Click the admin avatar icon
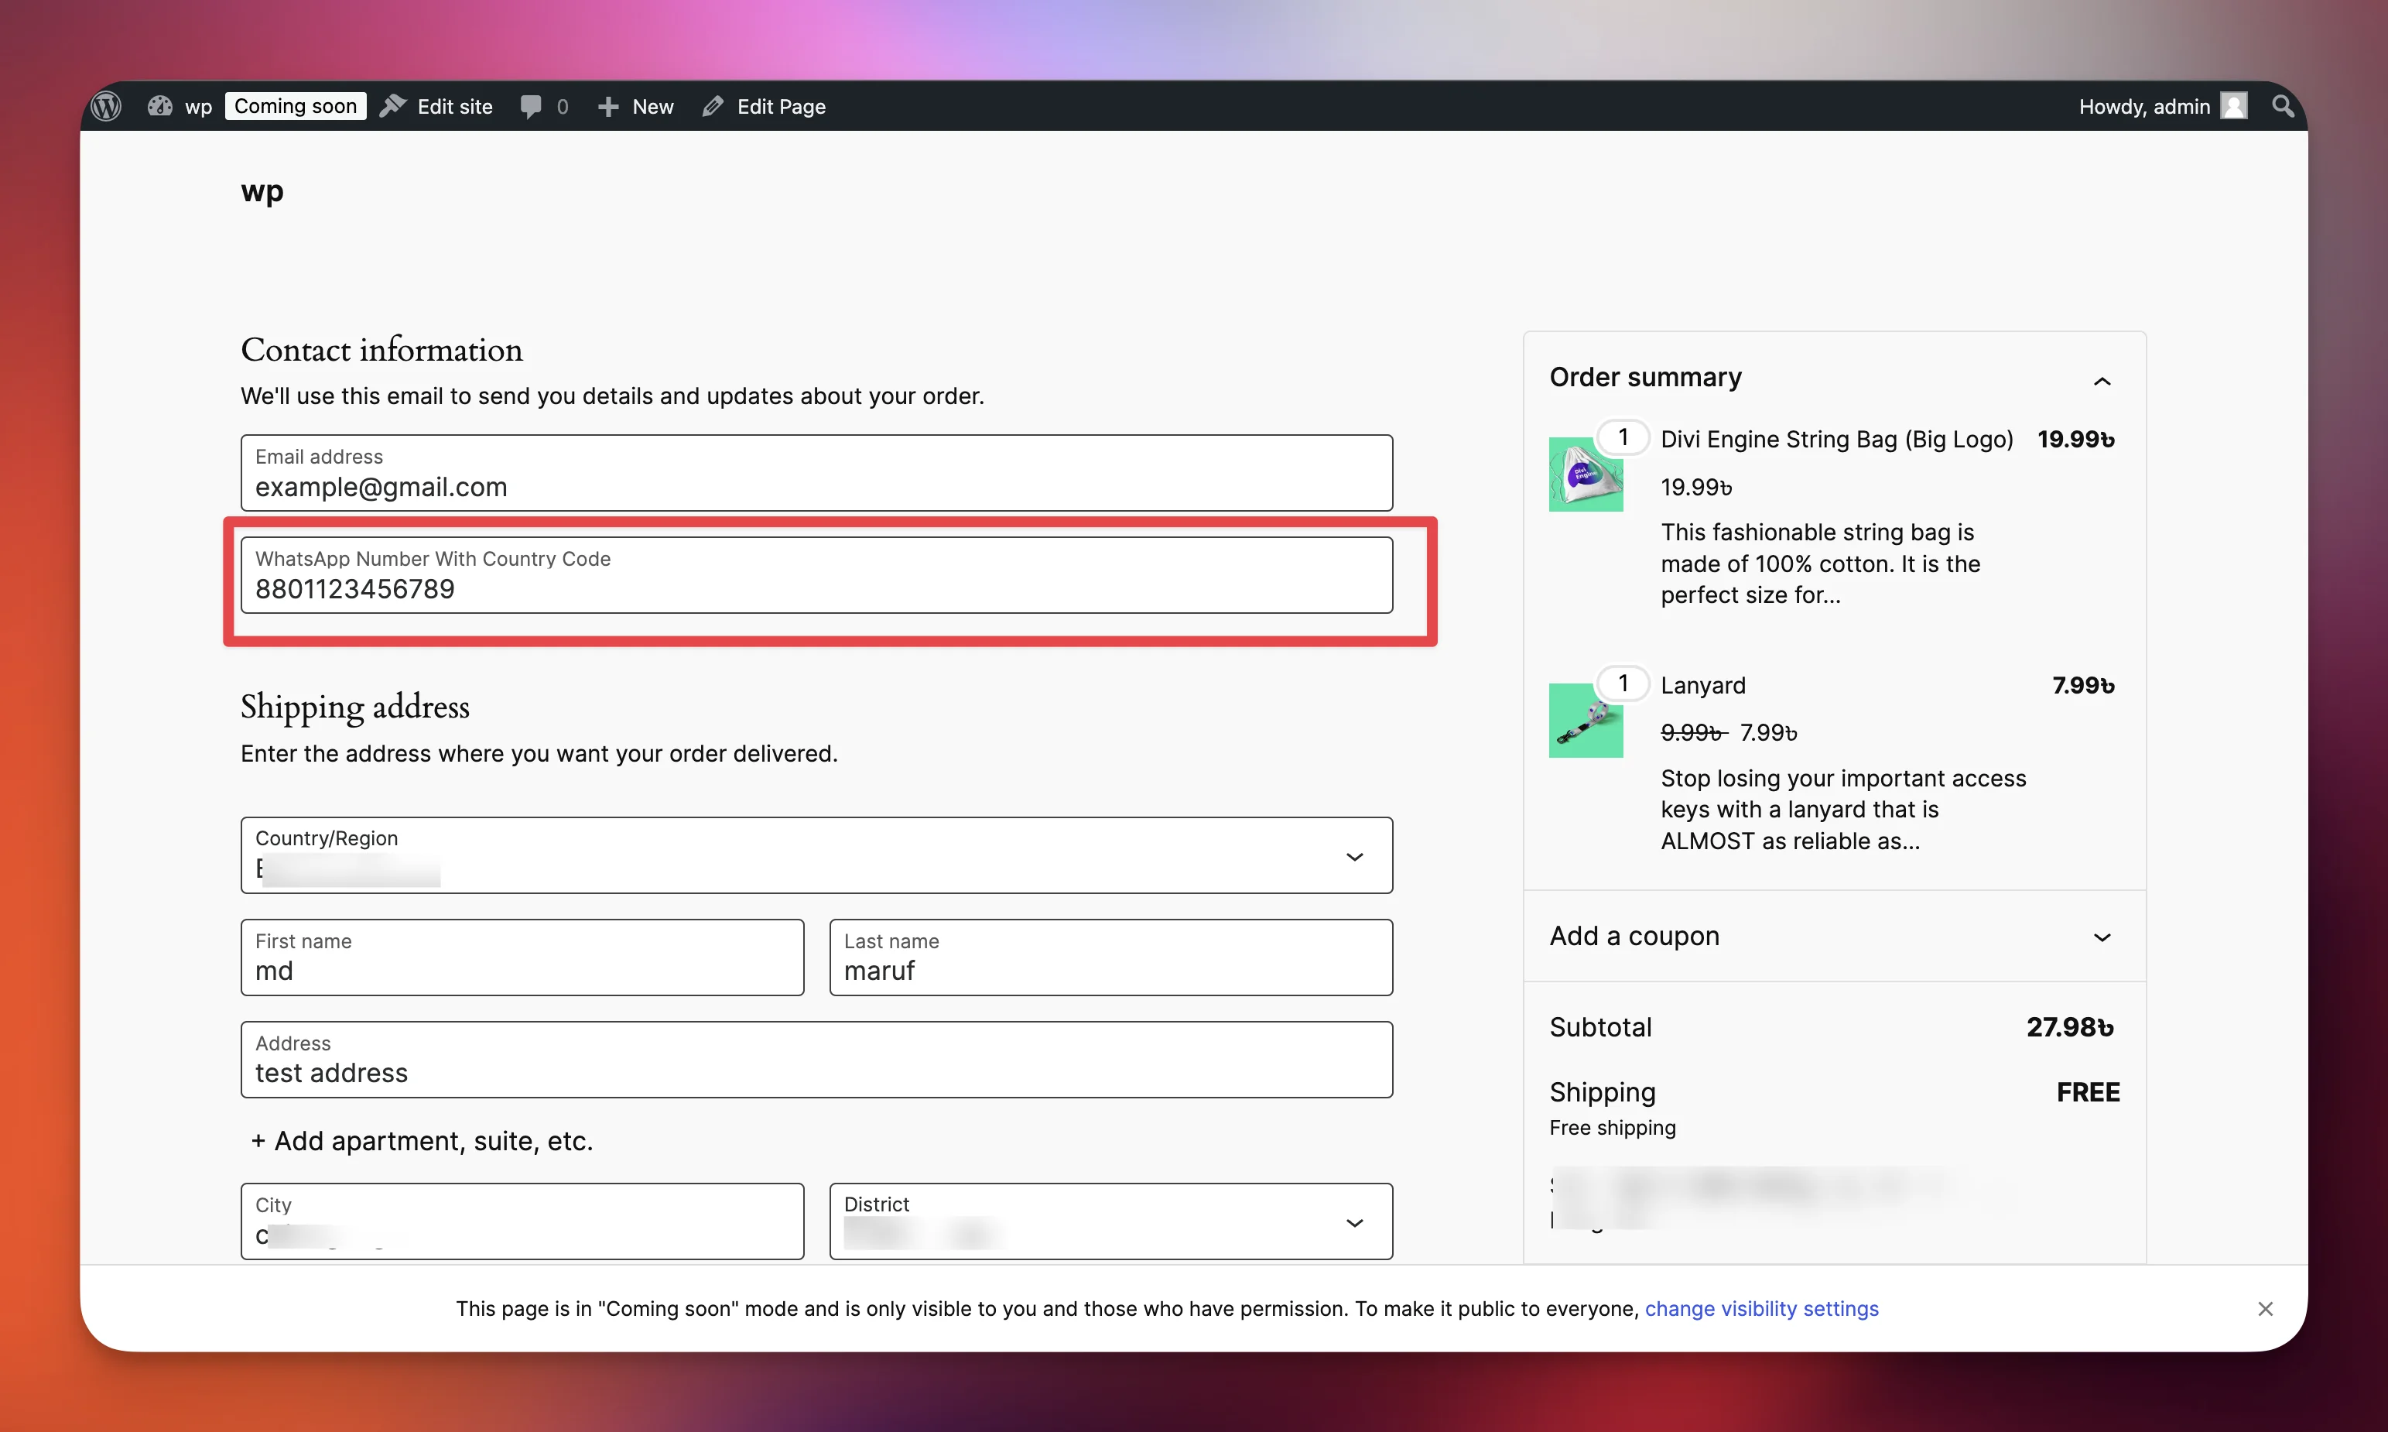Screen dimensions: 2388x1432 (x=2234, y=106)
